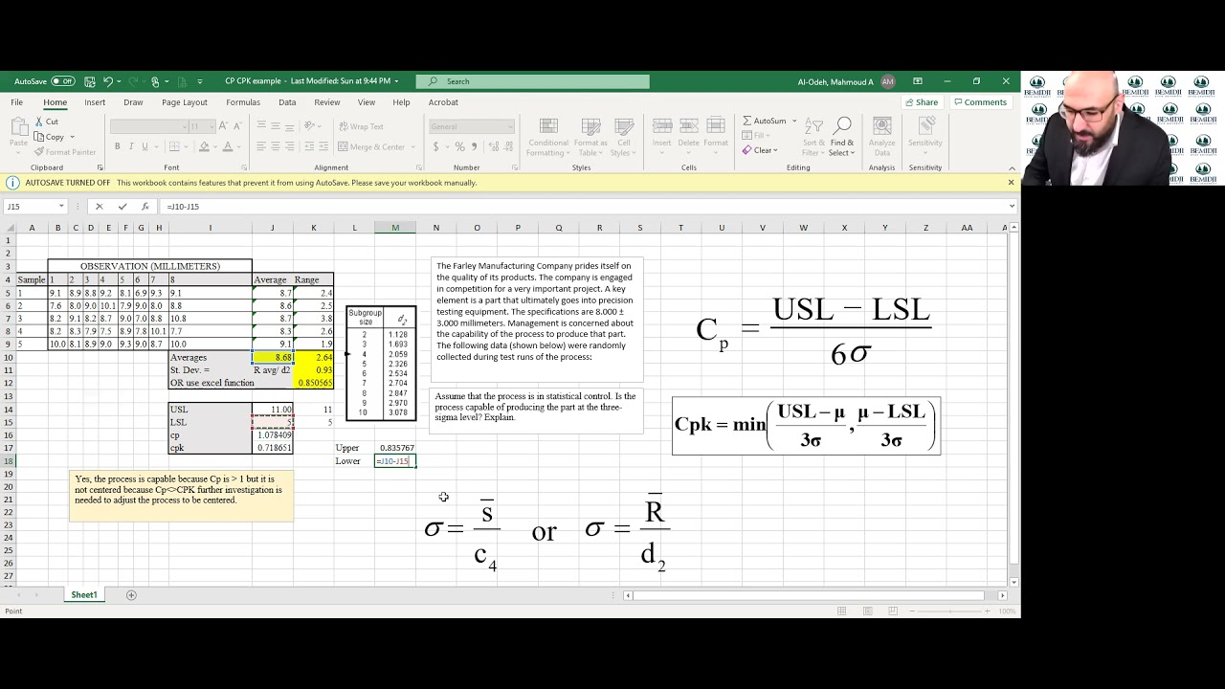
Task: Click the Cancel formula X icon
Action: point(99,207)
